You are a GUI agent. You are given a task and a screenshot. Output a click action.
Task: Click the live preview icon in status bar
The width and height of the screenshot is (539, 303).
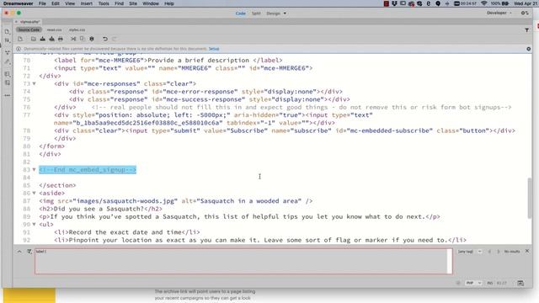(520, 283)
